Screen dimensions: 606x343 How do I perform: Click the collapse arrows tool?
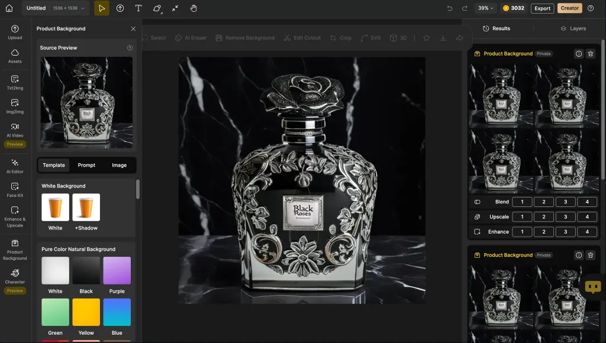(x=175, y=8)
